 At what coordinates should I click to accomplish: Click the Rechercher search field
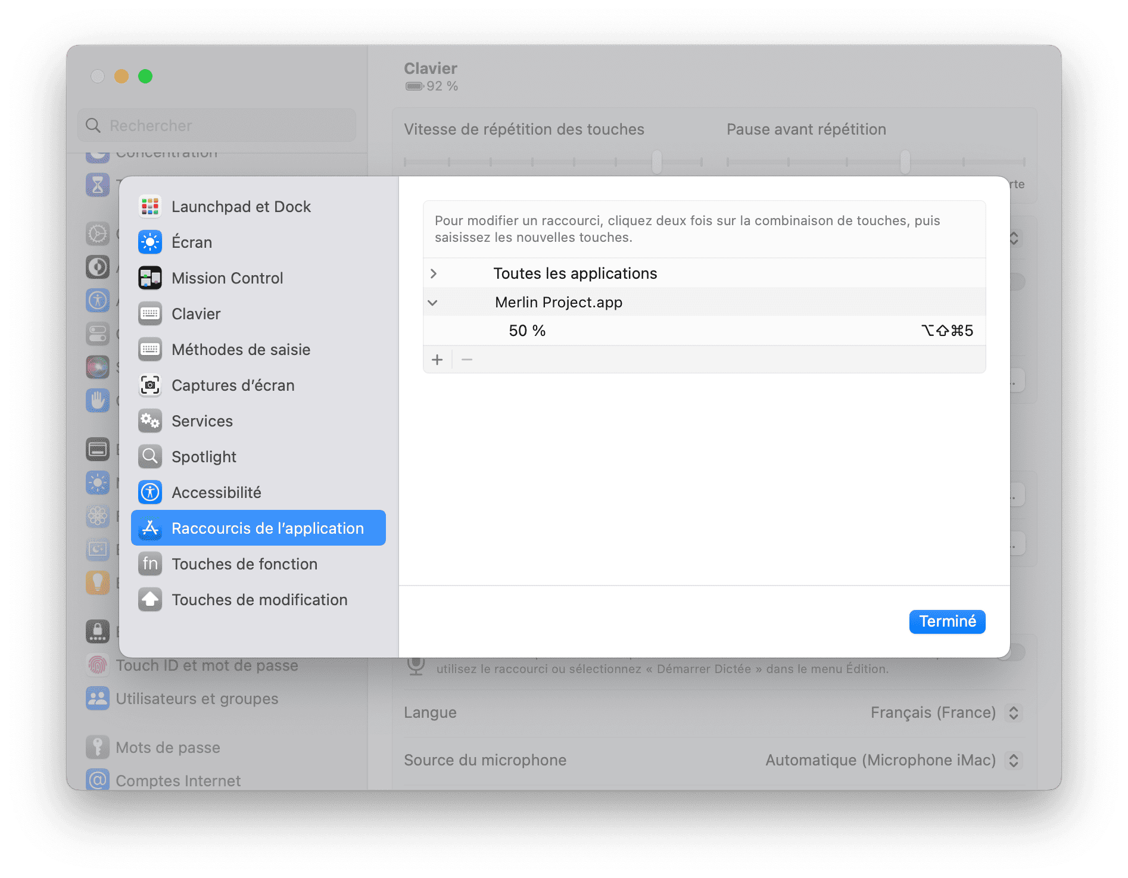pos(216,125)
